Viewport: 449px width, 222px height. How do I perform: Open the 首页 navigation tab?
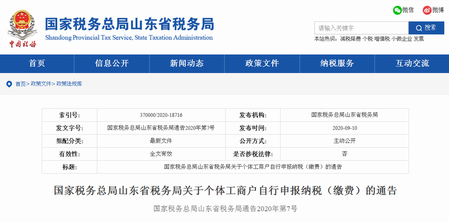click(37, 64)
